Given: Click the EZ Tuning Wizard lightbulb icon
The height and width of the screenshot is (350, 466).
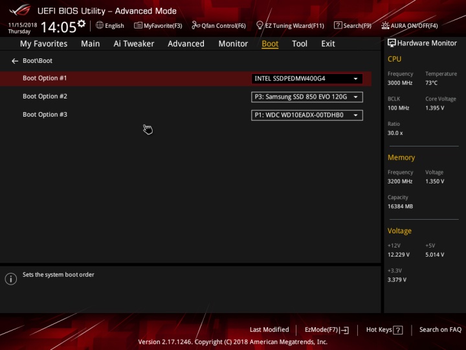Looking at the screenshot, I should pyautogui.click(x=260, y=25).
